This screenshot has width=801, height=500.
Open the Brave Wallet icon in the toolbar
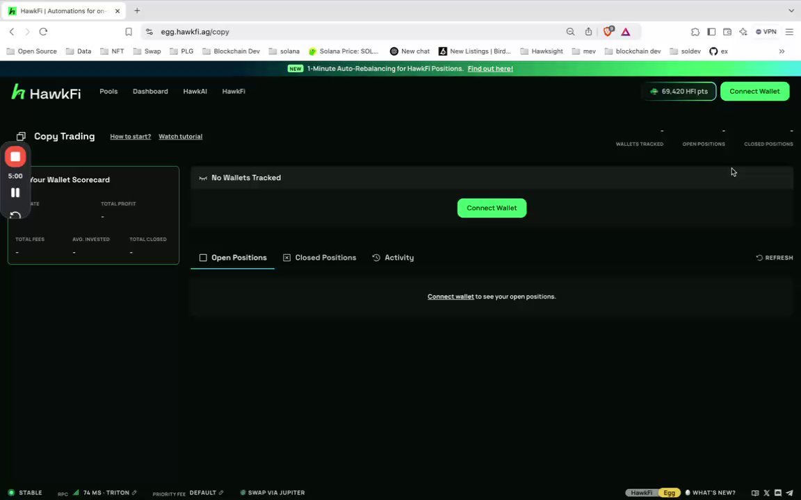727,32
